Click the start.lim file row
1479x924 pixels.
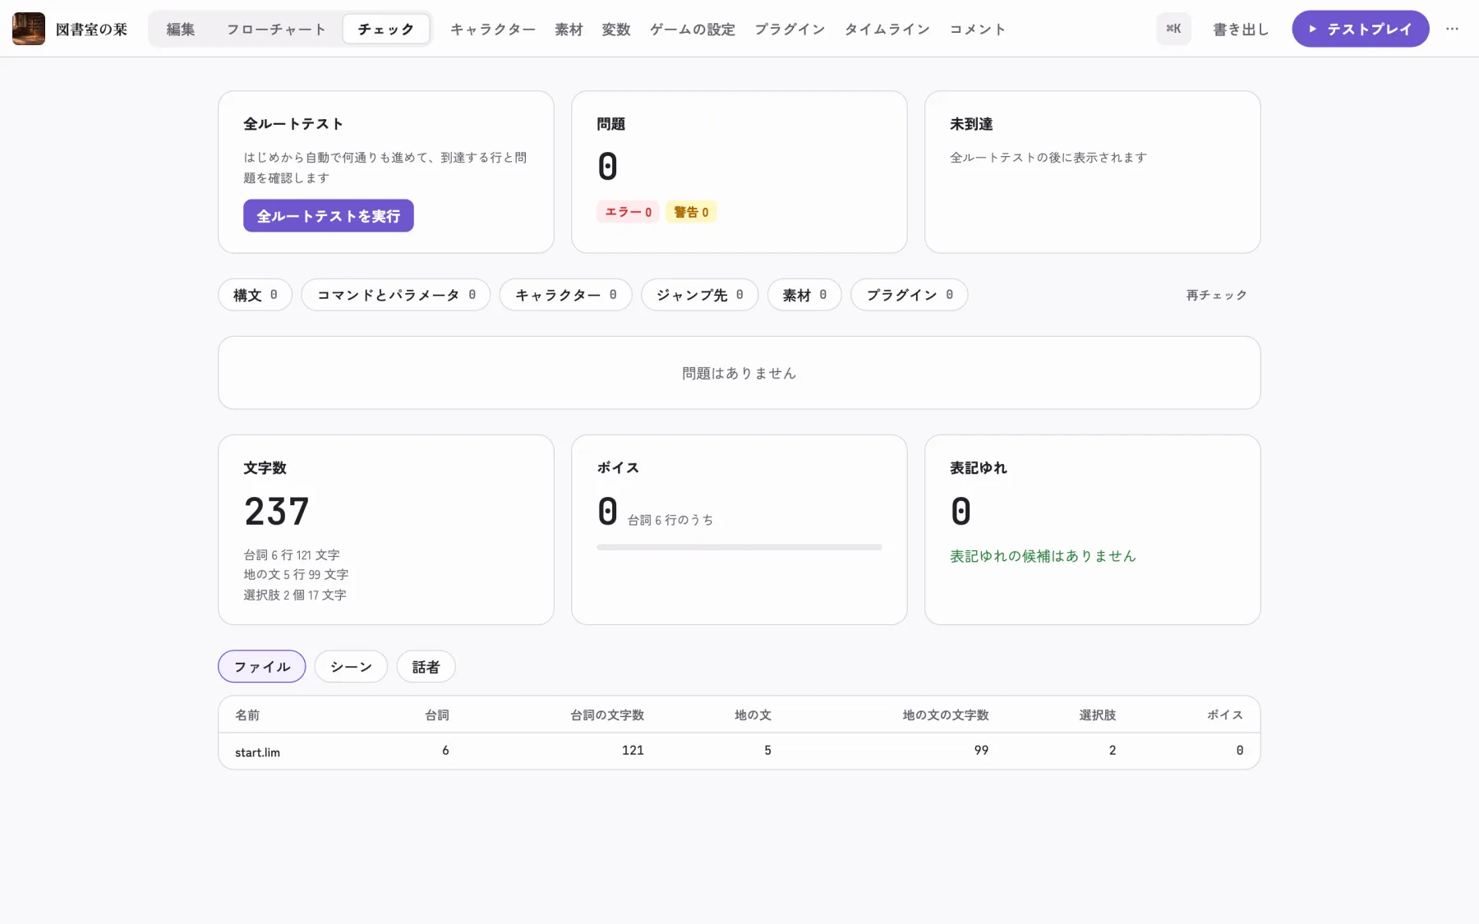coord(739,751)
